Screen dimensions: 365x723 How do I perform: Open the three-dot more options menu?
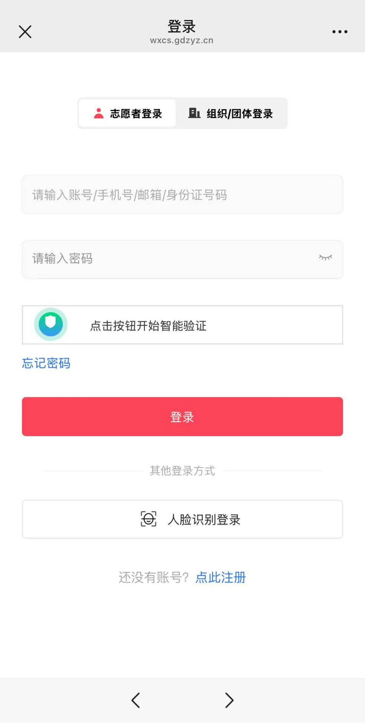tap(340, 32)
